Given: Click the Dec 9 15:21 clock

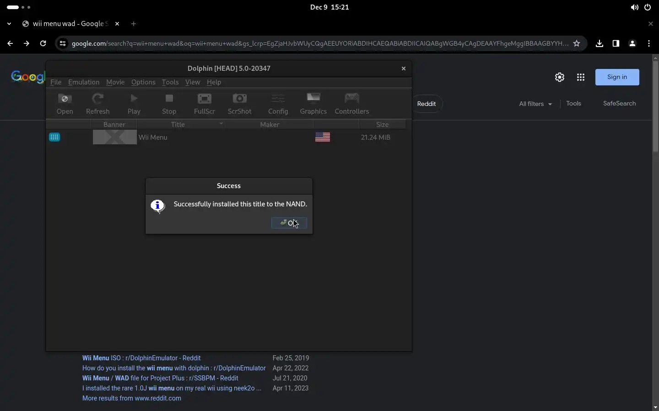Looking at the screenshot, I should tap(329, 7).
